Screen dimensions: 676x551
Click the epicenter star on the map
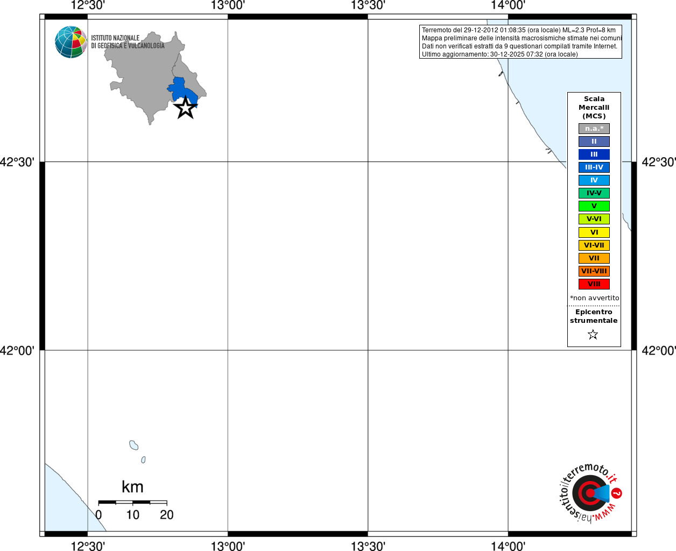coord(186,108)
